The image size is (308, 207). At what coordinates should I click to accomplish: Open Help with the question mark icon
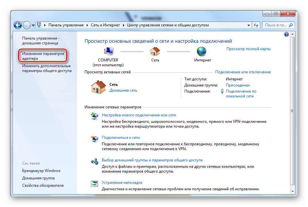tap(286, 34)
